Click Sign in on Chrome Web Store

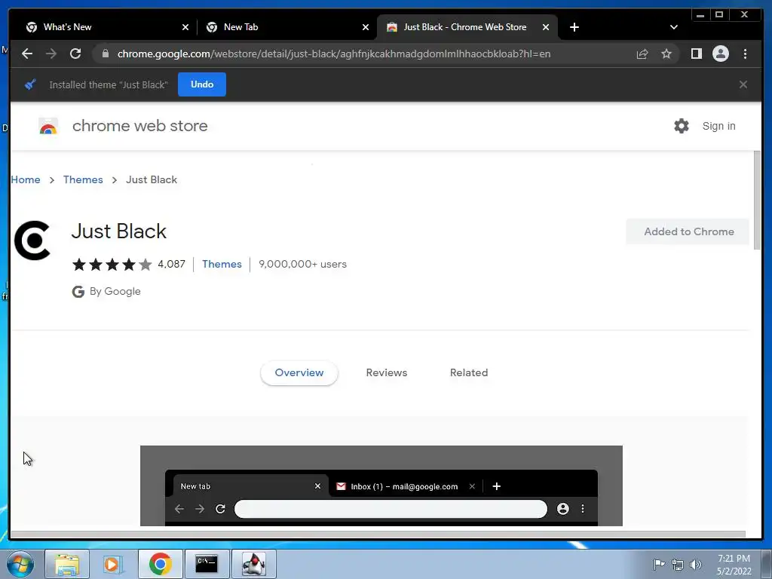pyautogui.click(x=718, y=126)
